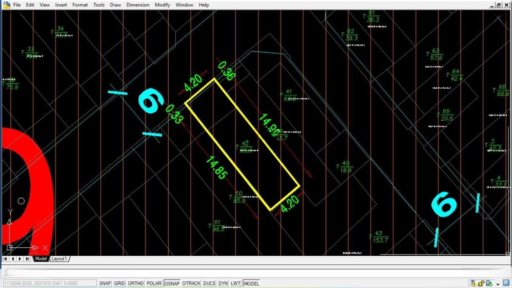Switch to the Layout1 tab
Screen dimensions: 512x288
tap(59, 259)
